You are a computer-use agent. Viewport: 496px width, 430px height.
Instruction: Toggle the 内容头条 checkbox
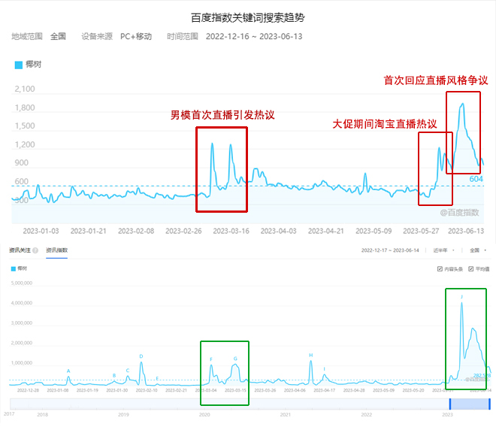440,269
